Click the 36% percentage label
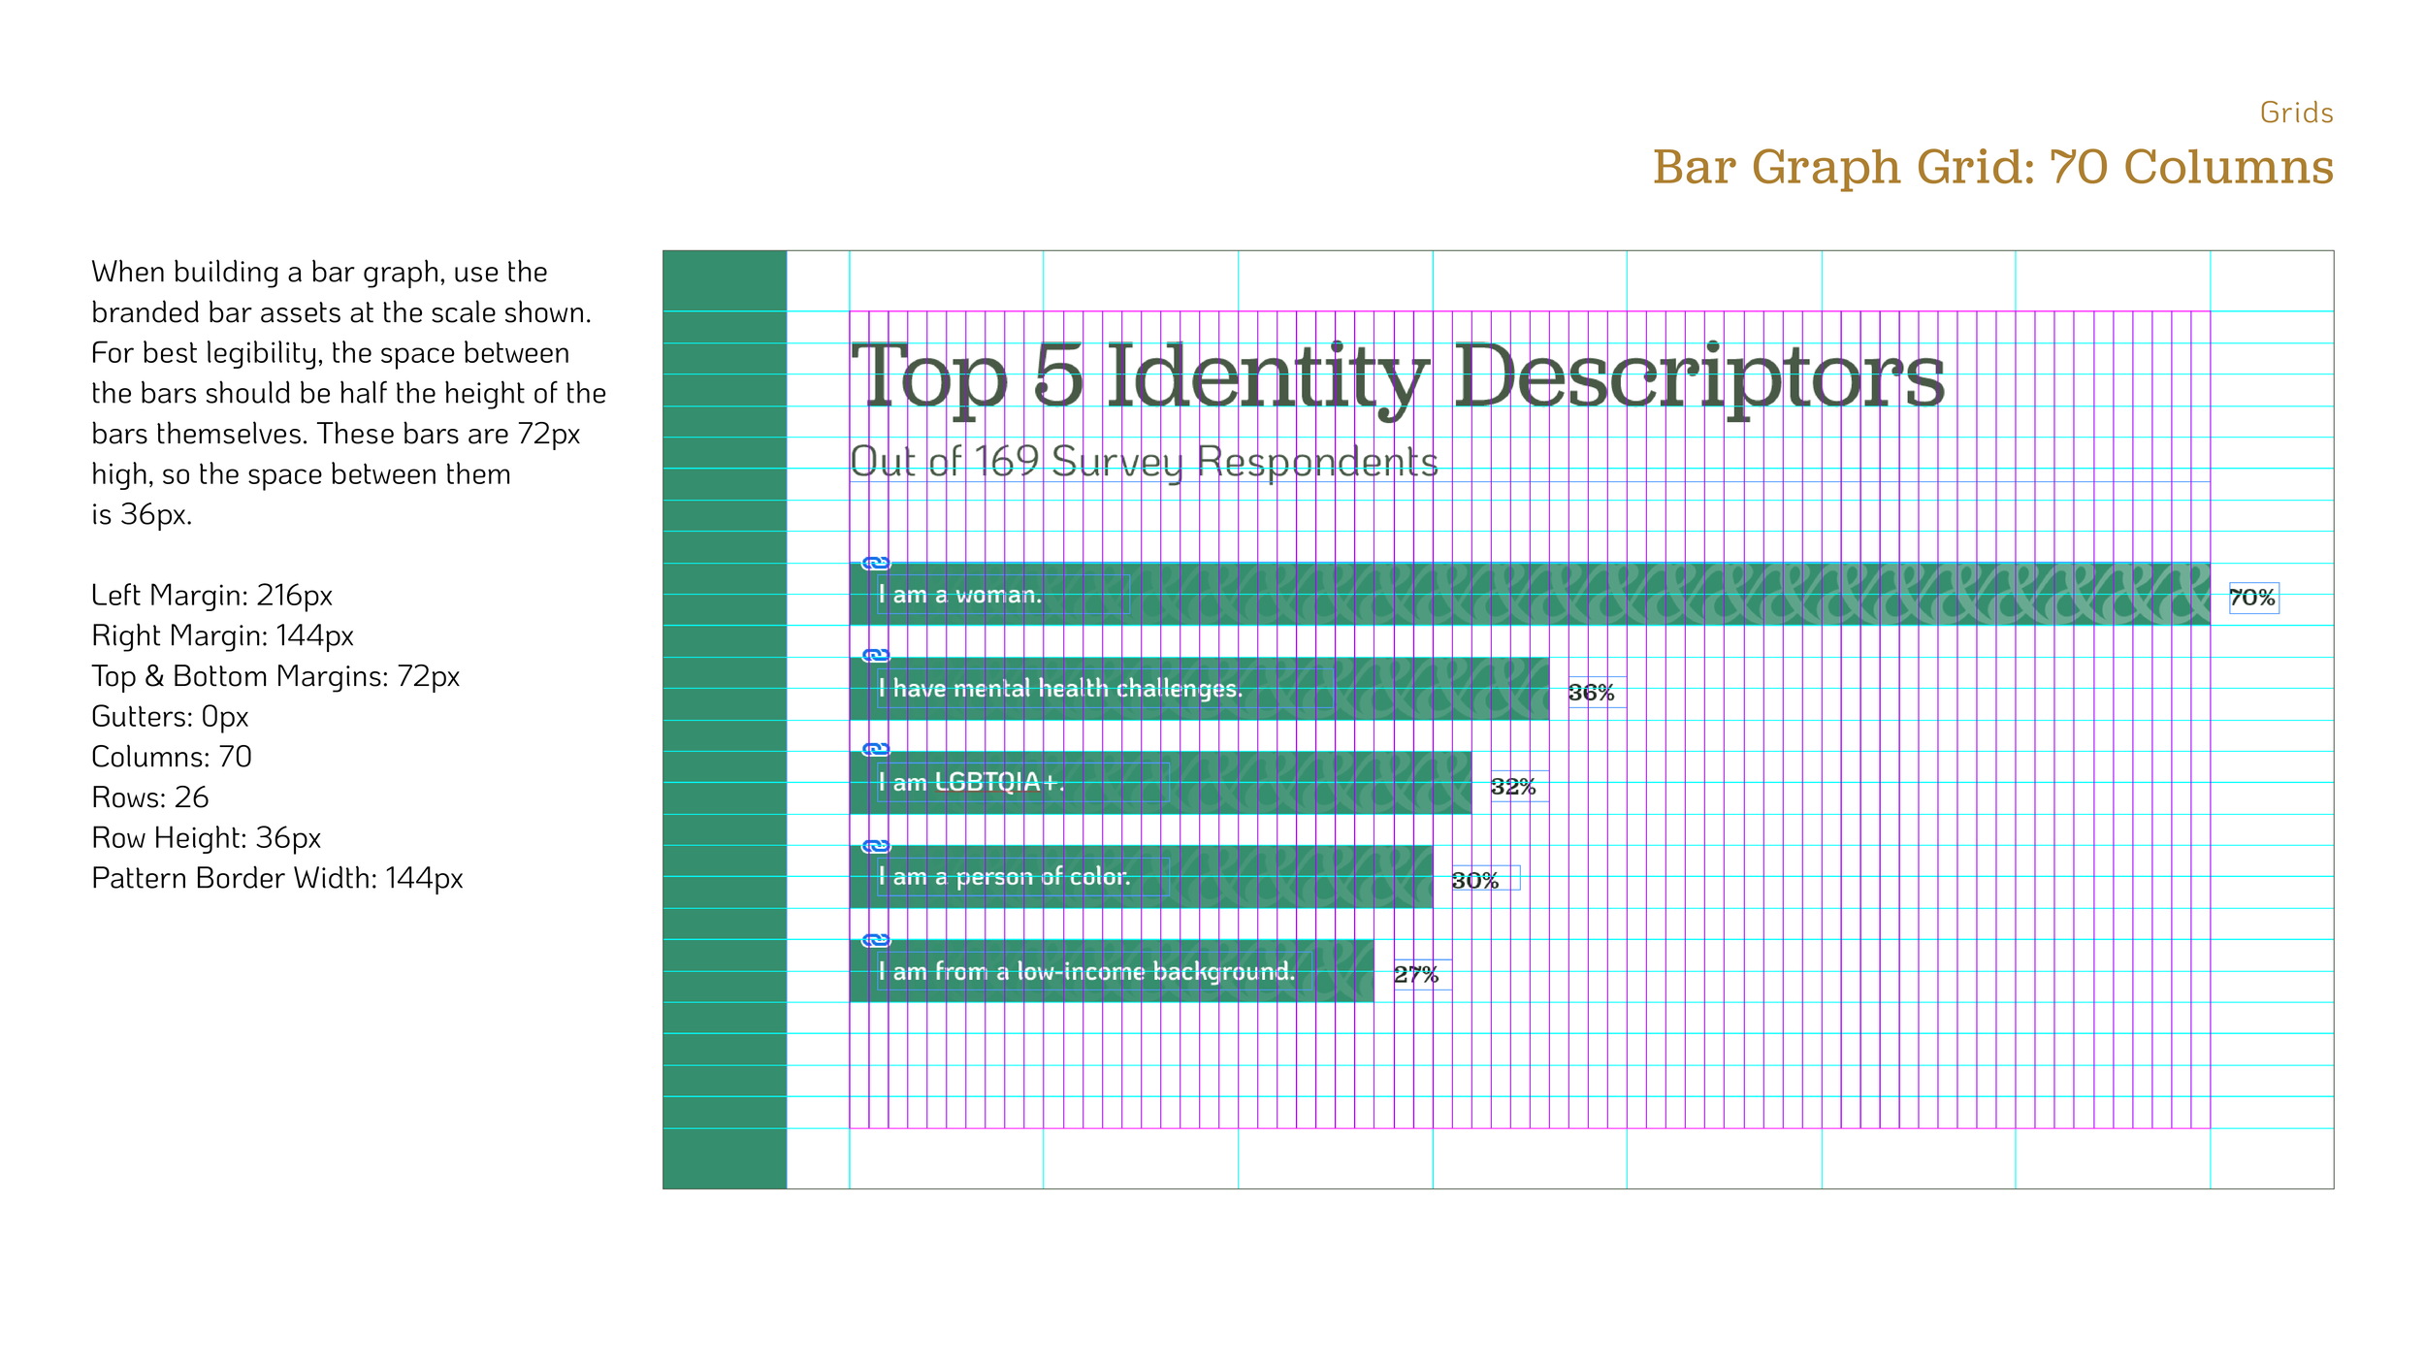Screen dimensions: 2425x1364 click(1591, 693)
